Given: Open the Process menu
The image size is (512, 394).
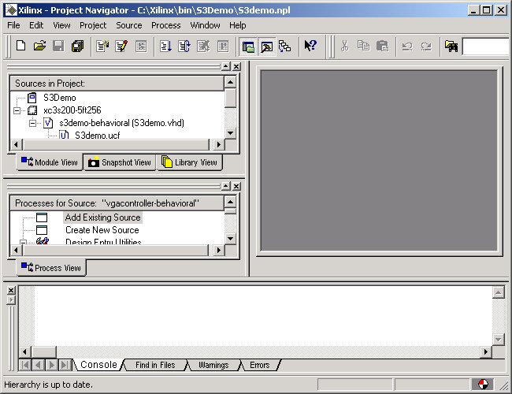Looking at the screenshot, I should coord(166,25).
